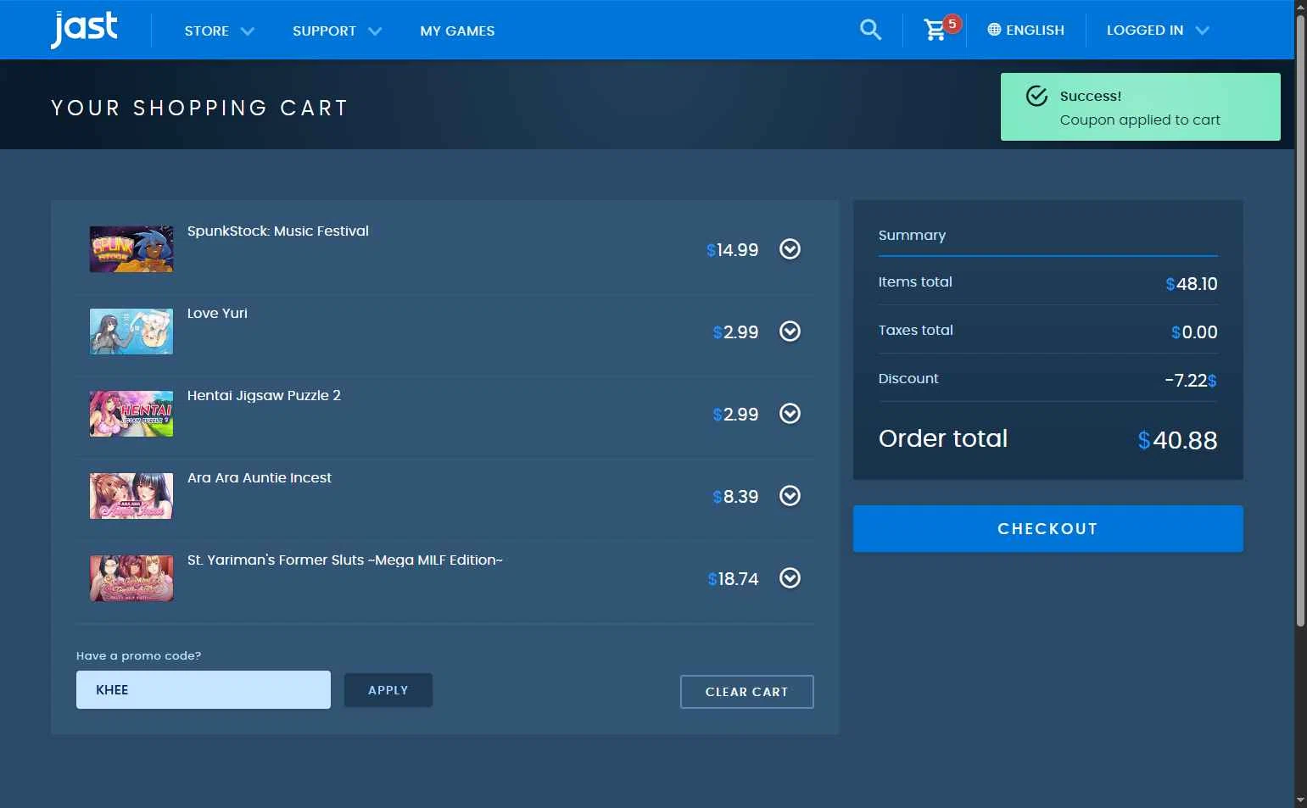
Task: Open the Love Yuri title link
Action: 217,313
